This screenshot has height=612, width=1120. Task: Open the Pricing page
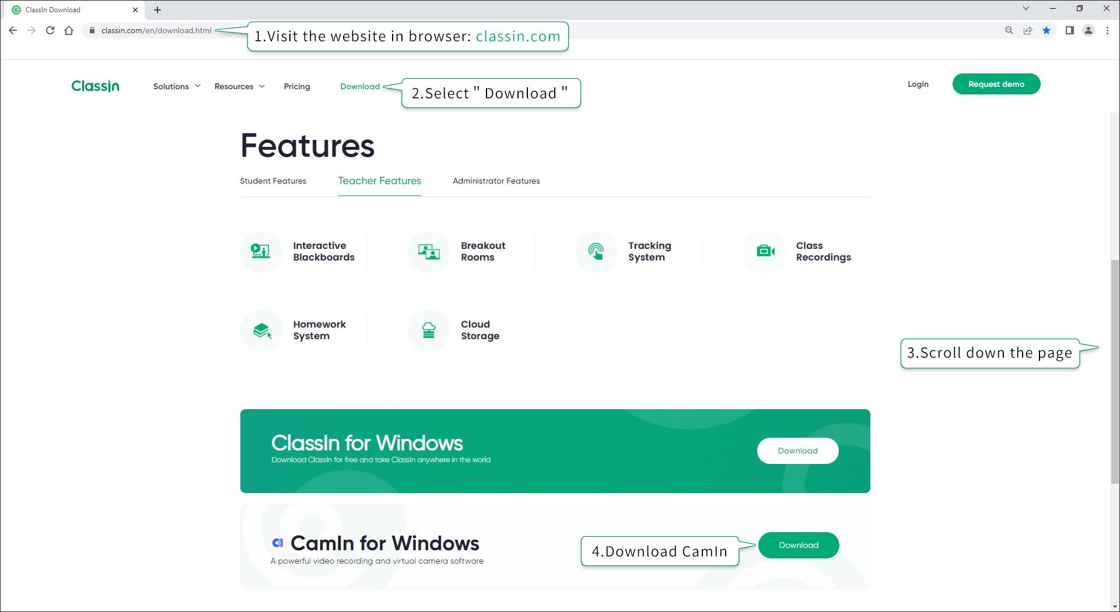[x=297, y=86]
